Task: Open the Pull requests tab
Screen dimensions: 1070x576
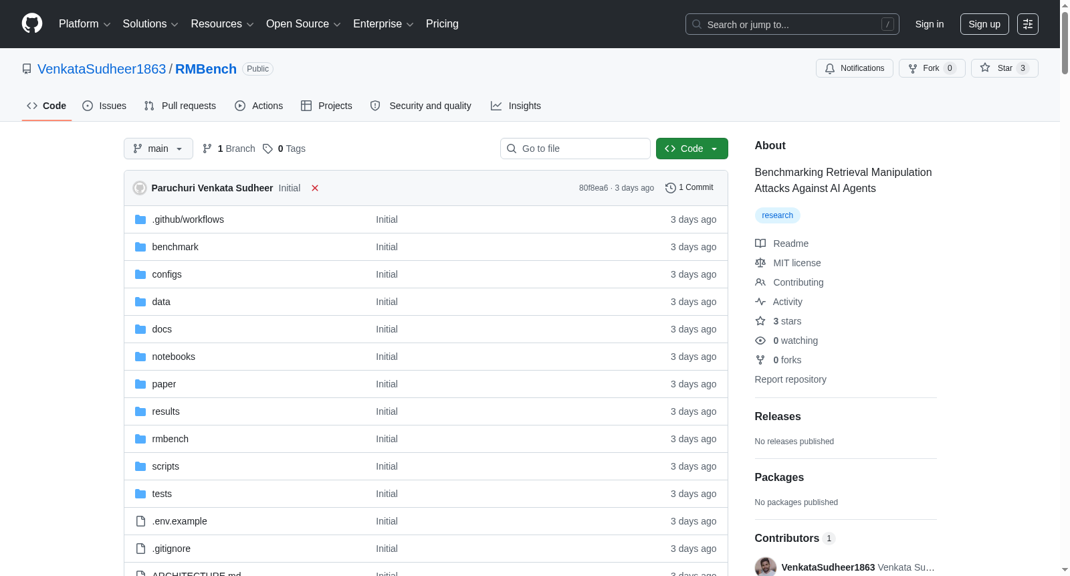Action: coord(180,106)
